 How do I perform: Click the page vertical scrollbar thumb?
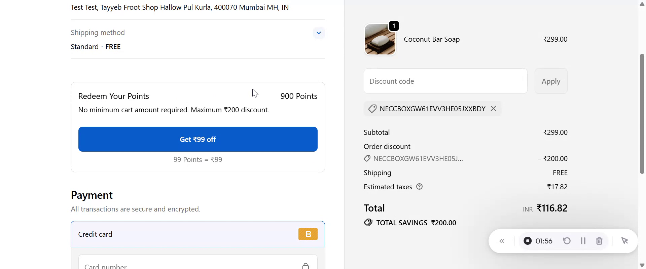pyautogui.click(x=642, y=114)
